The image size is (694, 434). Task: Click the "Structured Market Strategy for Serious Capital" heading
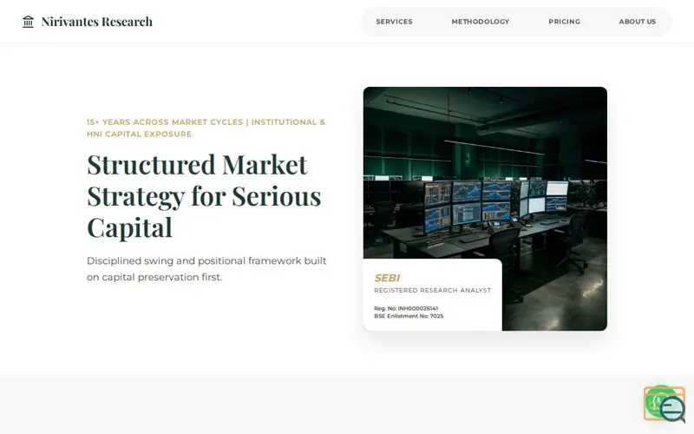pyautogui.click(x=204, y=196)
